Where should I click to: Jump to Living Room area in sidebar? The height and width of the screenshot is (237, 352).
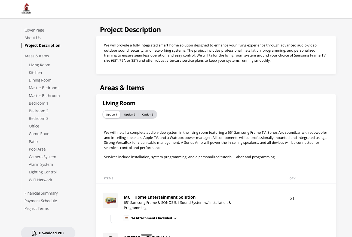point(39,65)
